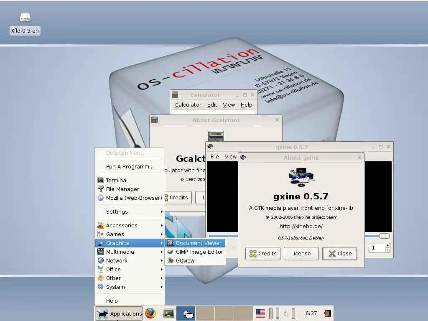Click the GIMP icon in Graphics submenu
The width and height of the screenshot is (428, 321).
pyautogui.click(x=171, y=252)
